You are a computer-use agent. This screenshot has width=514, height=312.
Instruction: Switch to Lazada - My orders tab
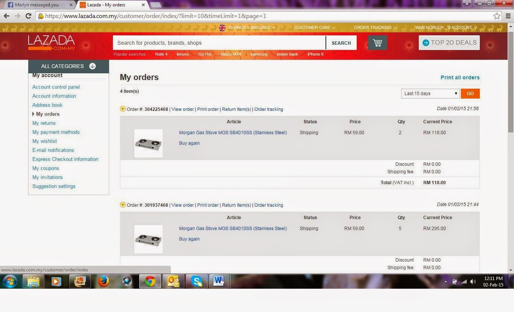coord(112,5)
